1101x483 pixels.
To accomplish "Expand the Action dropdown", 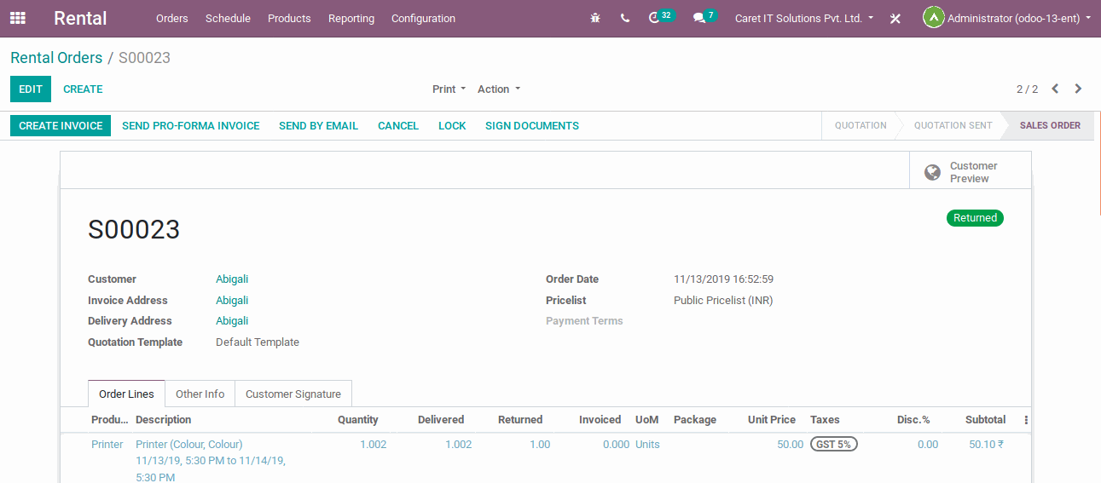I will [x=498, y=89].
